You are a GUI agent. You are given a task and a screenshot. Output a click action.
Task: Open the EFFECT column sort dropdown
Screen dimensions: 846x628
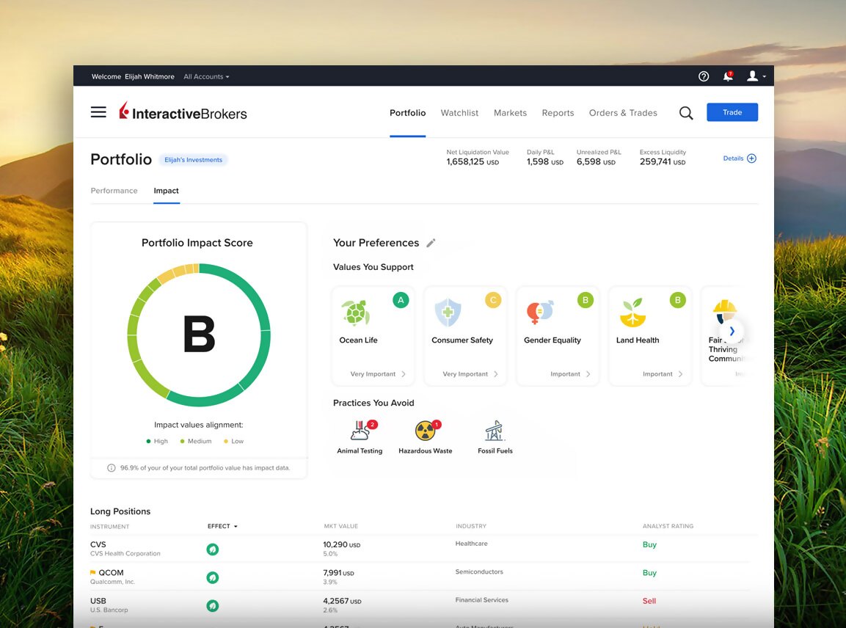tap(222, 526)
